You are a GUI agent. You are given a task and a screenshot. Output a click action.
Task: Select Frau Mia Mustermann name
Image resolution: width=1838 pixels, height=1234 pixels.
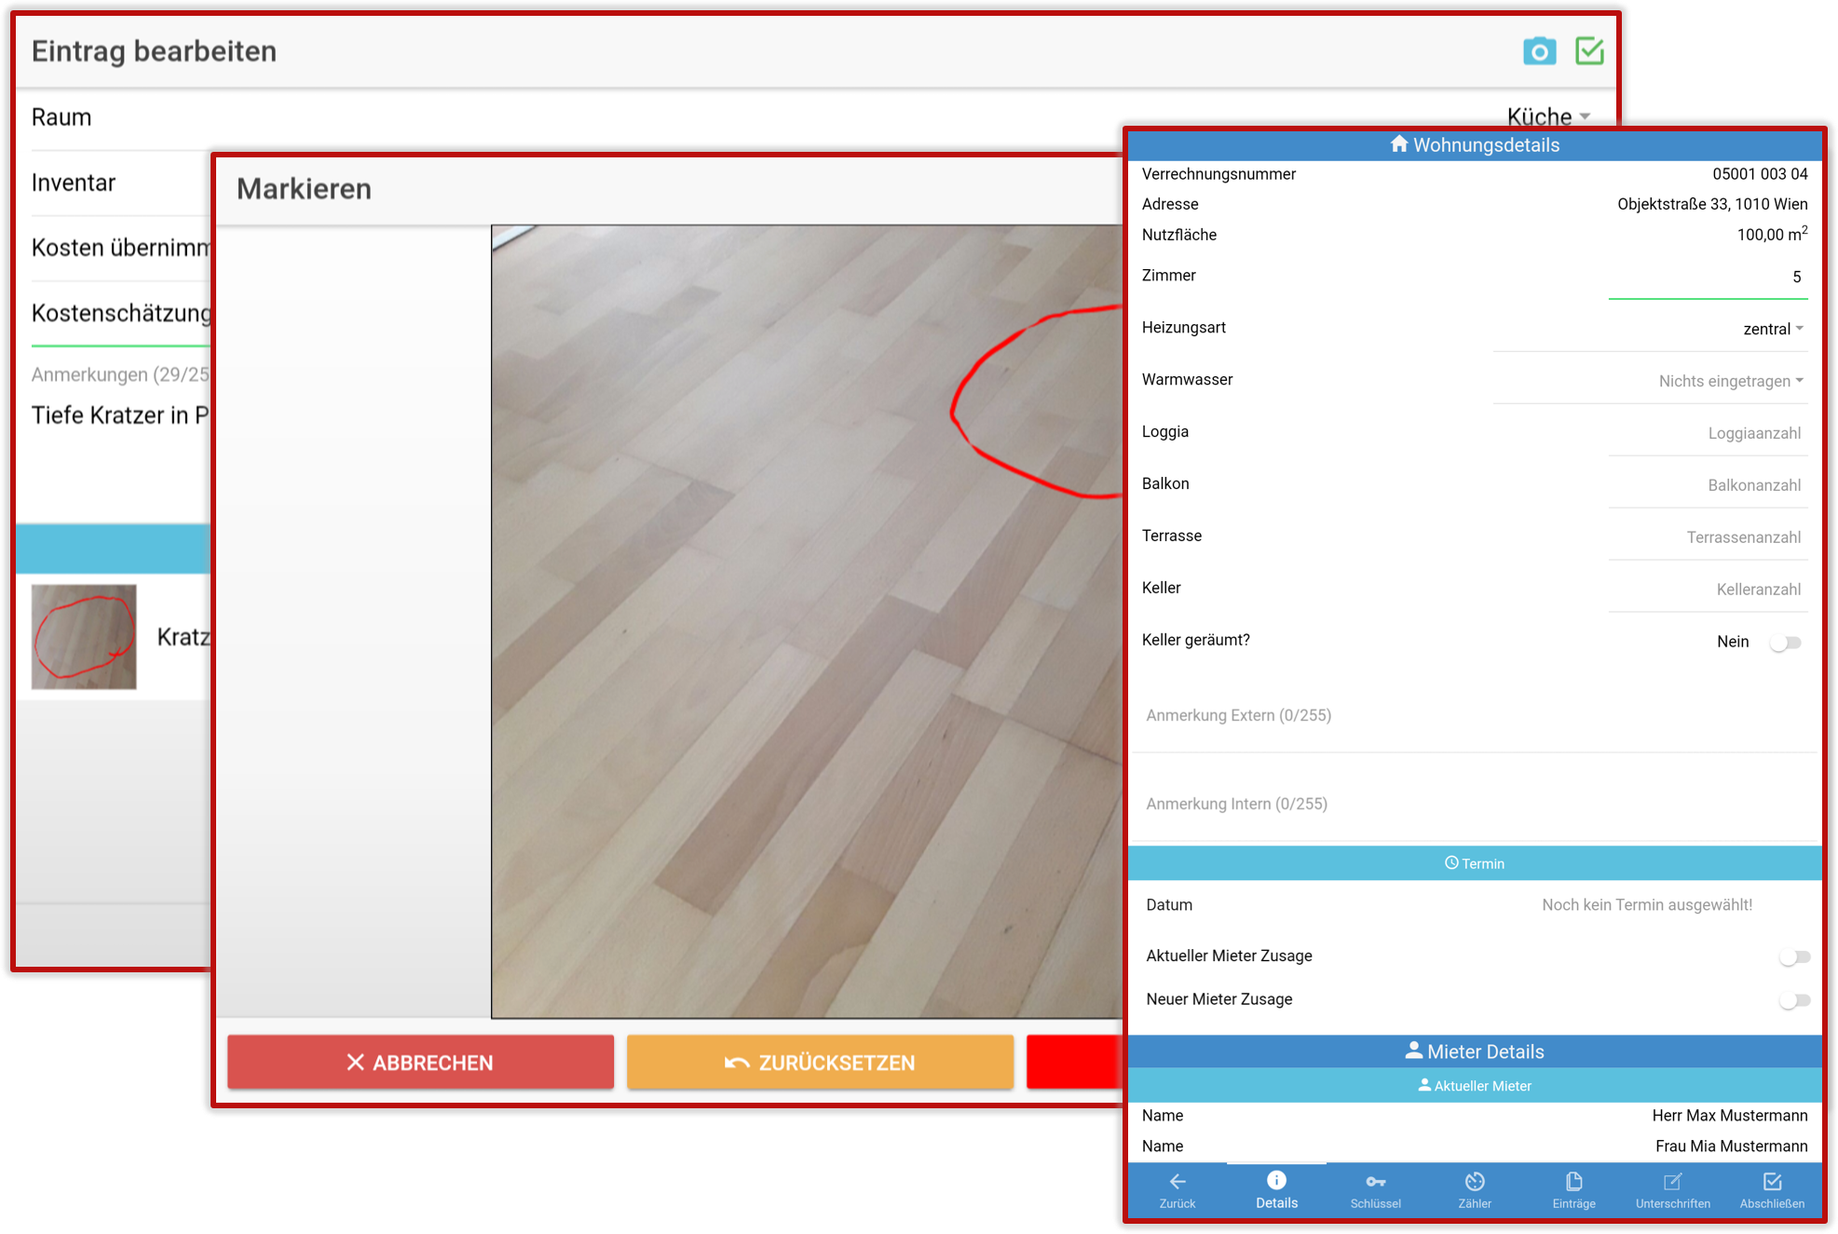[x=1731, y=1146]
